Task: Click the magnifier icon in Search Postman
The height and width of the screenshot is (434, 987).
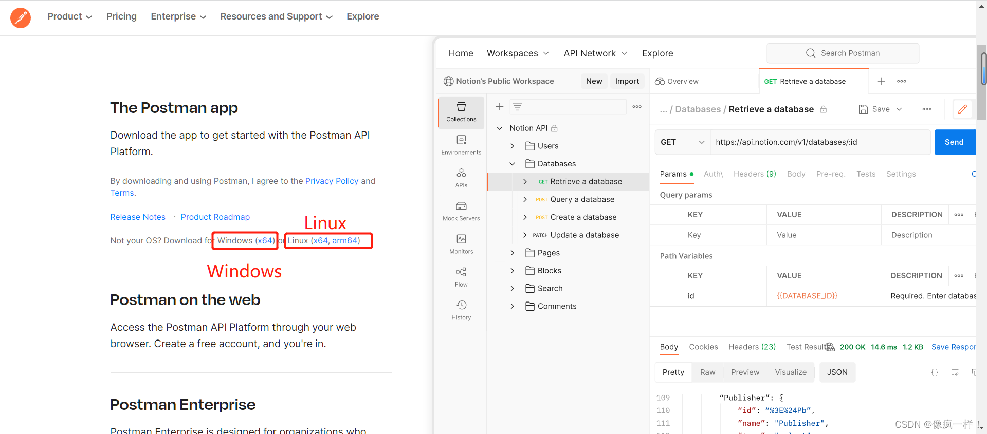Action: [811, 53]
